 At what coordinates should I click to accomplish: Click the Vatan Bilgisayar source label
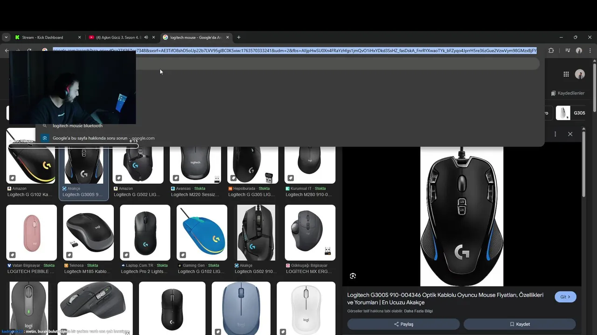click(x=27, y=266)
